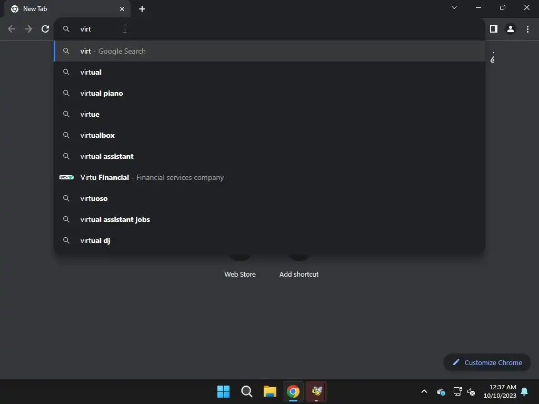Viewport: 539px width, 404px height.
Task: Click the muted volume tray icon
Action: click(x=471, y=391)
